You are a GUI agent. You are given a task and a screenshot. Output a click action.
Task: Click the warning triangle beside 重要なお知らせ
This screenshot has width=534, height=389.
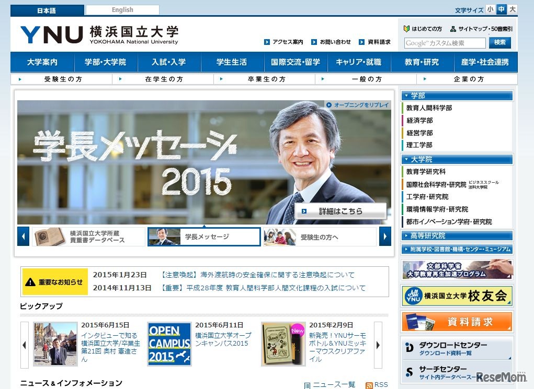click(x=30, y=281)
